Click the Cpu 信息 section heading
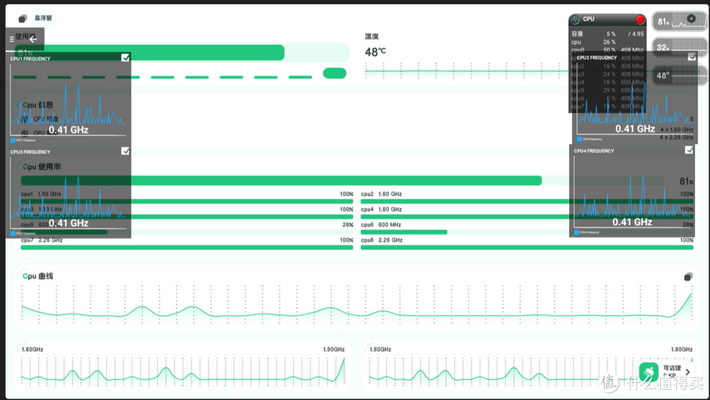The width and height of the screenshot is (710, 400). tap(38, 105)
